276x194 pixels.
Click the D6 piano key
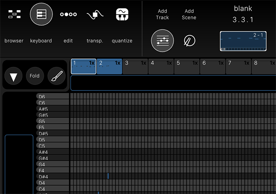(x=52, y=96)
